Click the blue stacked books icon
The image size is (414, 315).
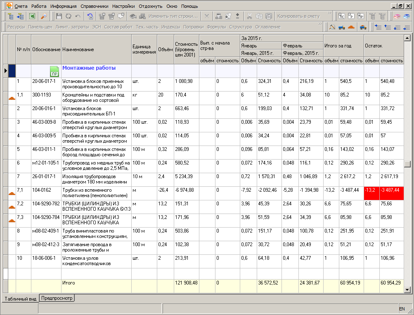[407, 16]
